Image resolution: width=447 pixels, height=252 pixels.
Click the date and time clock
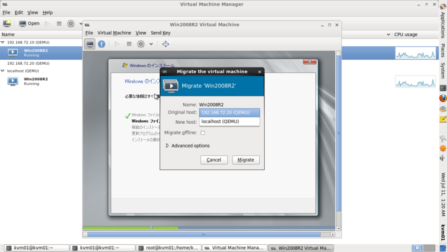pos(443,194)
